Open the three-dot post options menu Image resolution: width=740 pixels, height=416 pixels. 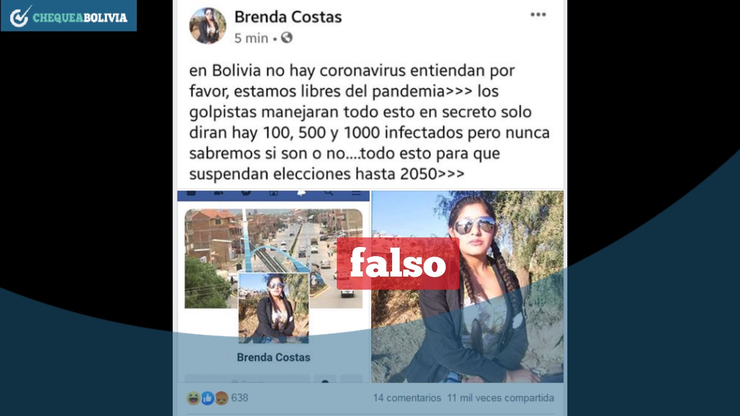(538, 15)
